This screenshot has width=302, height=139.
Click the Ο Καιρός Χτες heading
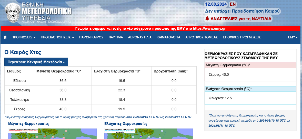pyautogui.click(x=23, y=52)
